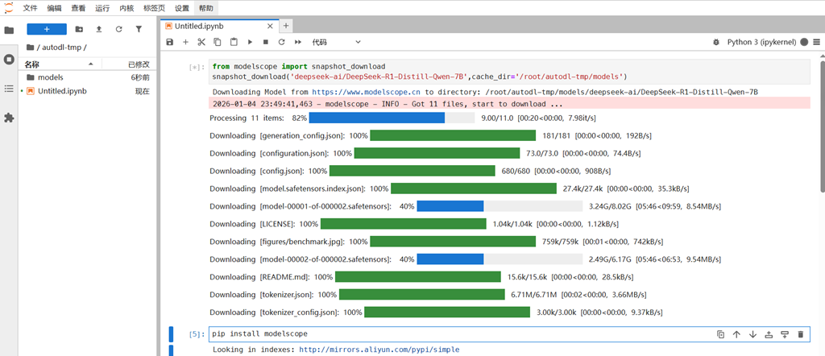The height and width of the screenshot is (356, 825).
Task: Open the table of contents sidebar tab
Action: pyautogui.click(x=8, y=89)
